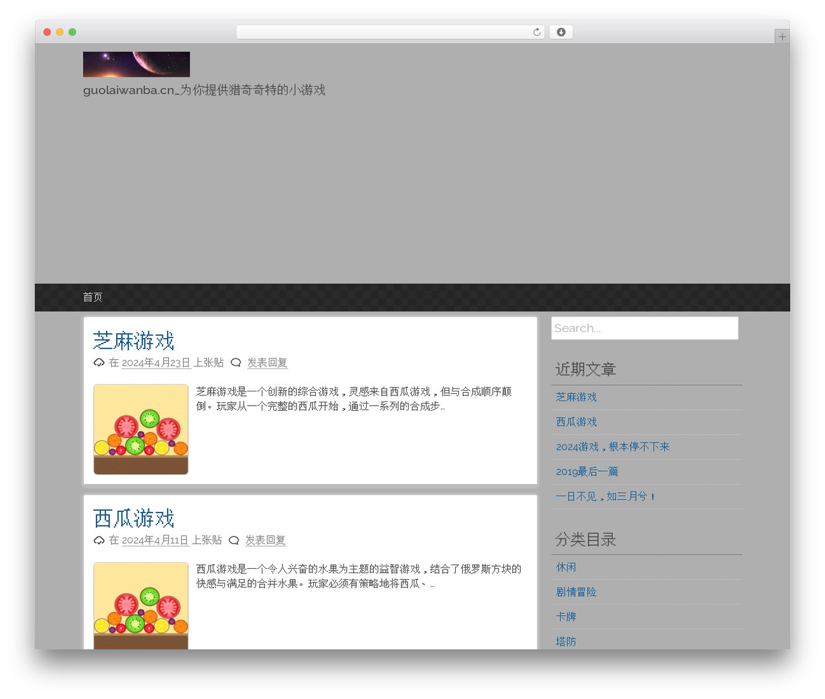Image resolution: width=825 pixels, height=699 pixels.
Task: Select the 卡牌 category
Action: click(x=566, y=617)
